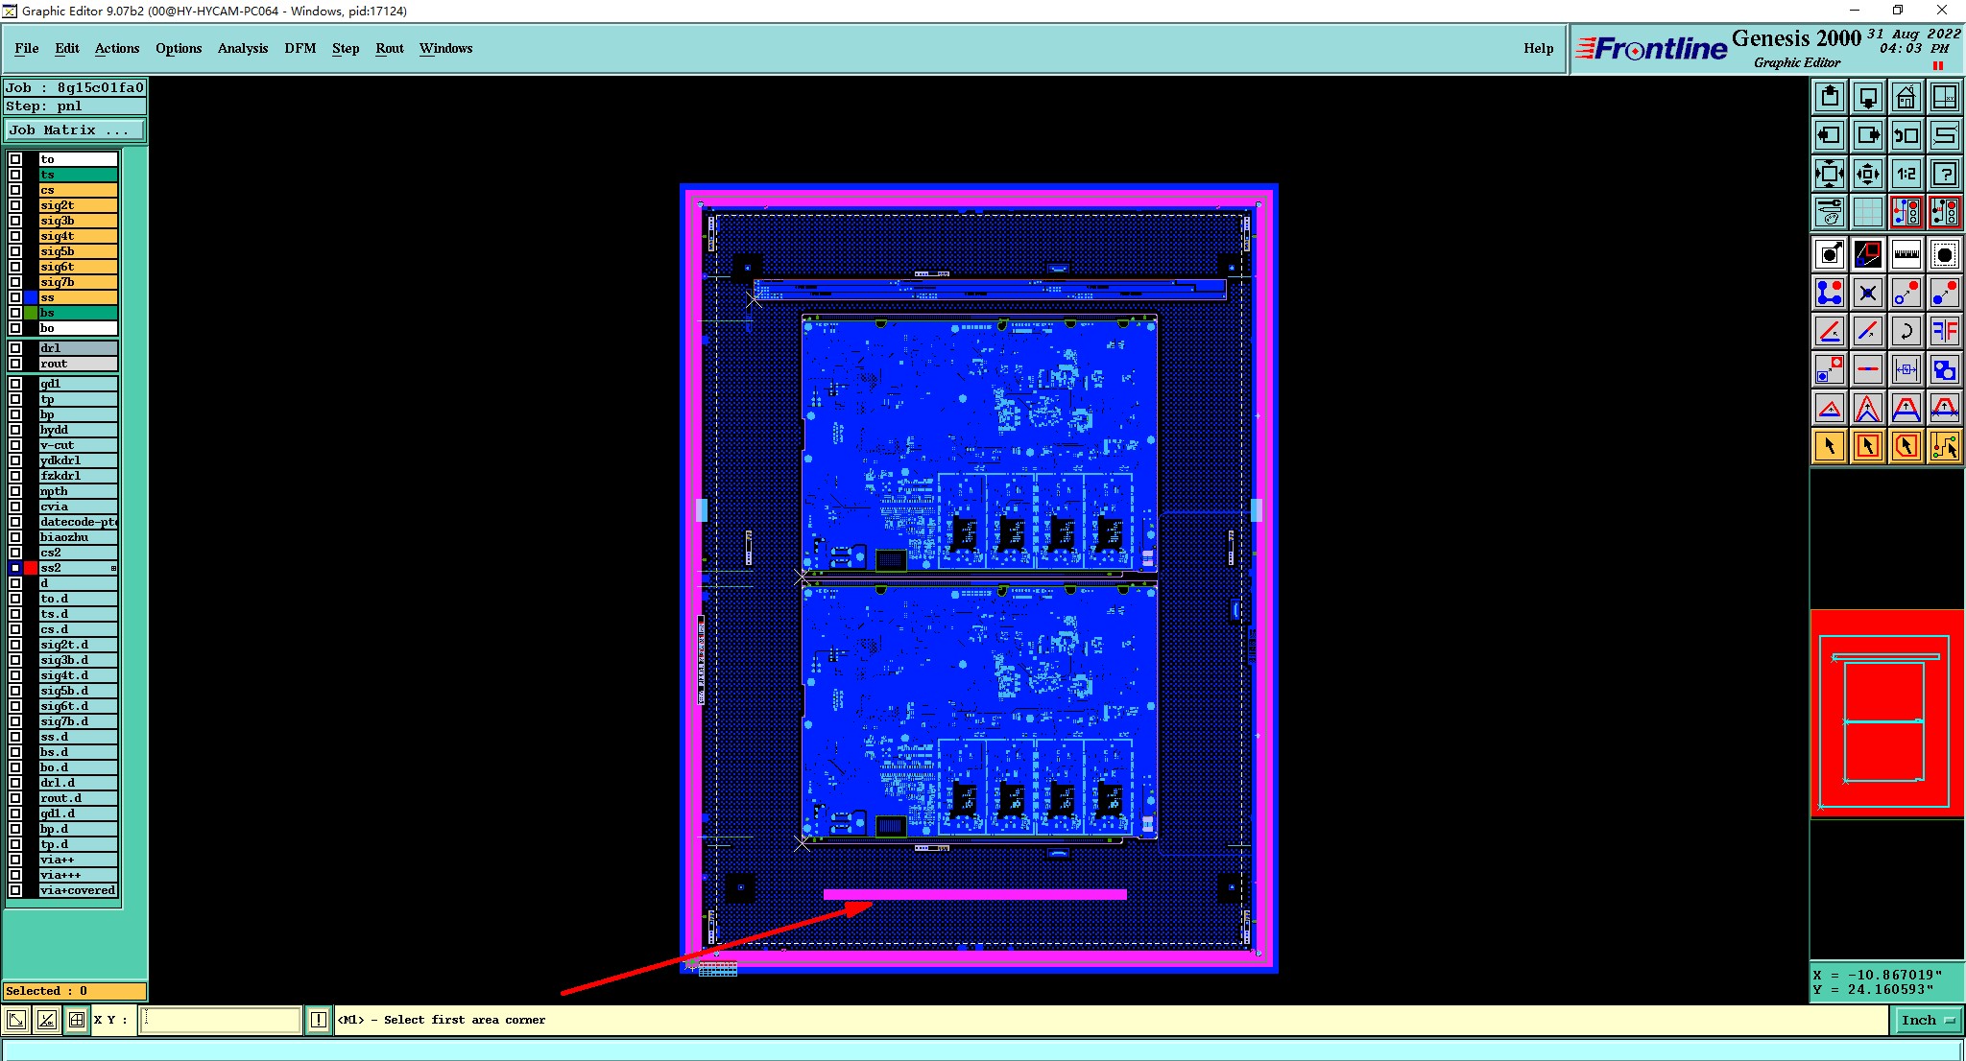The width and height of the screenshot is (1966, 1061).
Task: Click the mirror F flip tool
Action: (x=1944, y=331)
